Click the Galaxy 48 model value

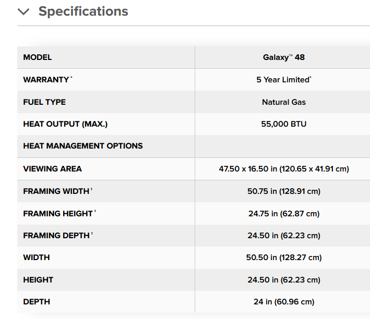pyautogui.click(x=284, y=57)
